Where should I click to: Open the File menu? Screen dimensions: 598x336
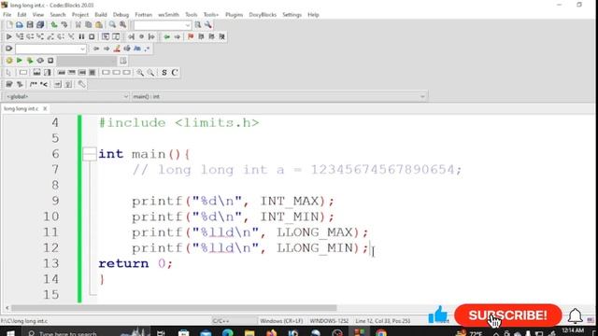point(7,15)
